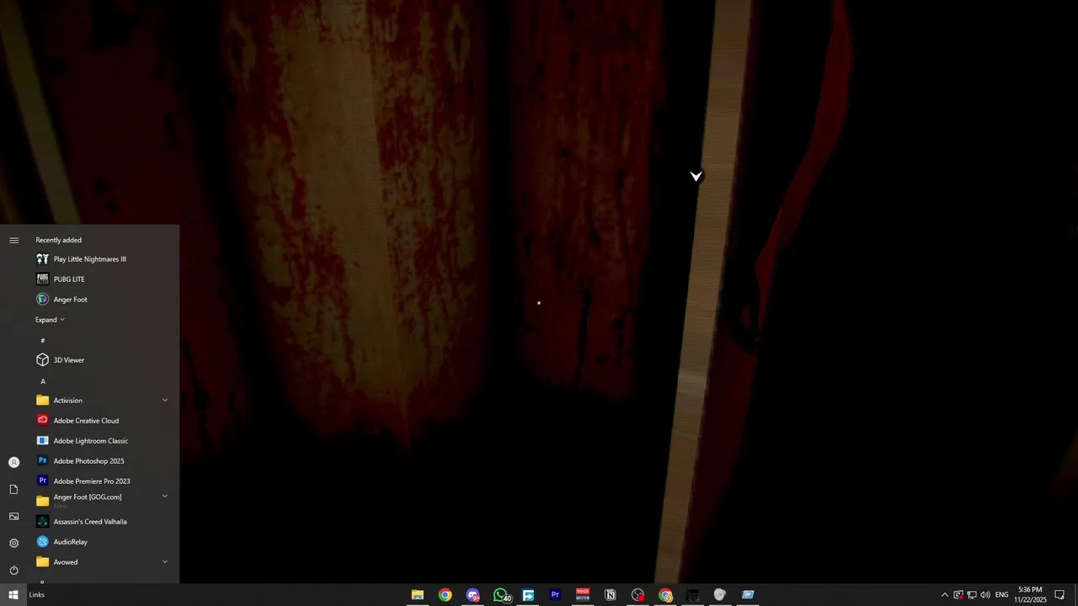Expand the Recently added list

[50, 320]
